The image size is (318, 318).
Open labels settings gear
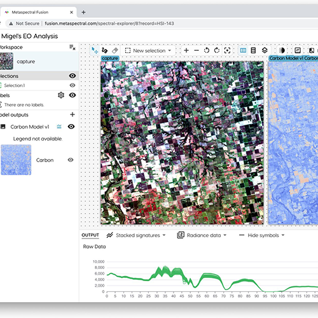(61, 95)
